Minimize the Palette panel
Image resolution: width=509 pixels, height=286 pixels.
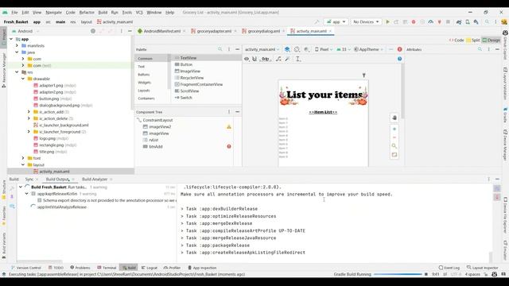point(238,49)
